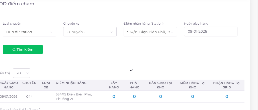Click the magnifier icon in search button
Viewport: 258px width, 110px height.
tap(14, 49)
